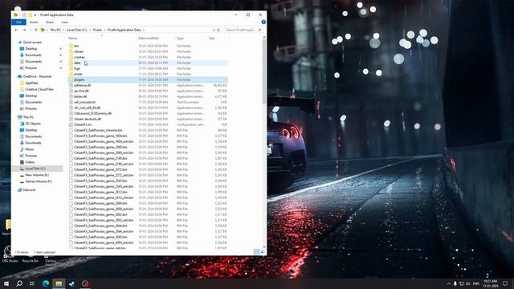
Task: Sort by Size column header
Action: coord(212,39)
